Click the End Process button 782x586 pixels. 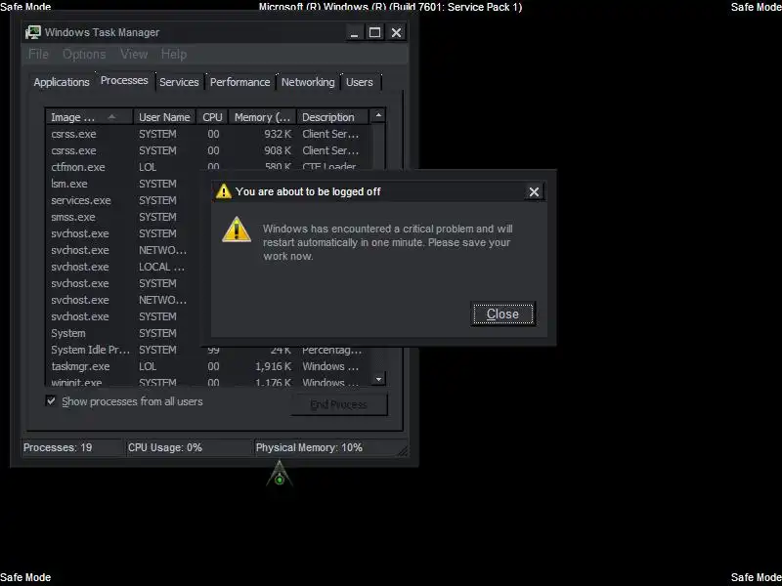point(338,404)
